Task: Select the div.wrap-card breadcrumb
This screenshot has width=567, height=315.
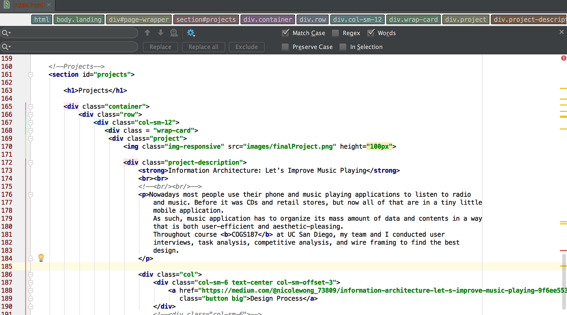Action: tap(413, 19)
